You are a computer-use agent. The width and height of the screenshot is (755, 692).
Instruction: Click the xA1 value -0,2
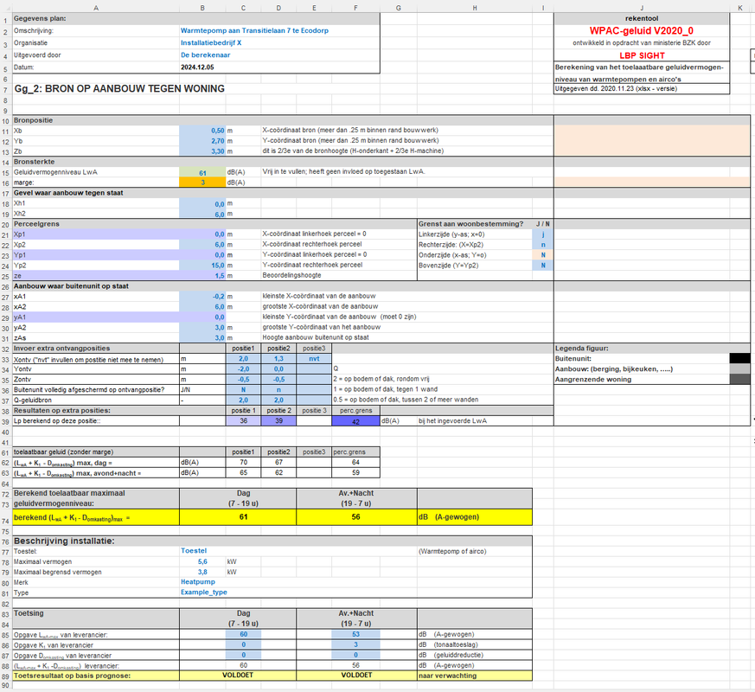(x=202, y=297)
